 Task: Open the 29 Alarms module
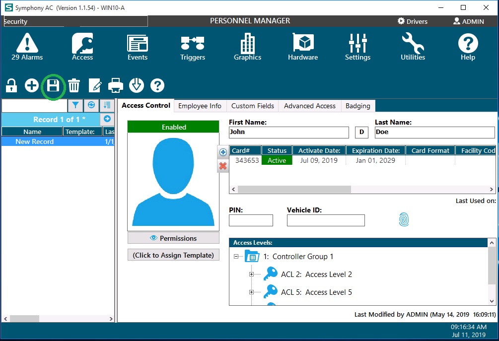point(27,47)
